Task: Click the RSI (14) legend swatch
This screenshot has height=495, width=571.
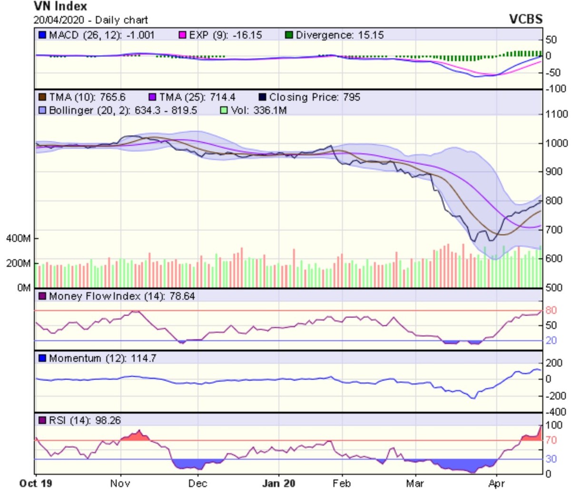Action: click(42, 421)
